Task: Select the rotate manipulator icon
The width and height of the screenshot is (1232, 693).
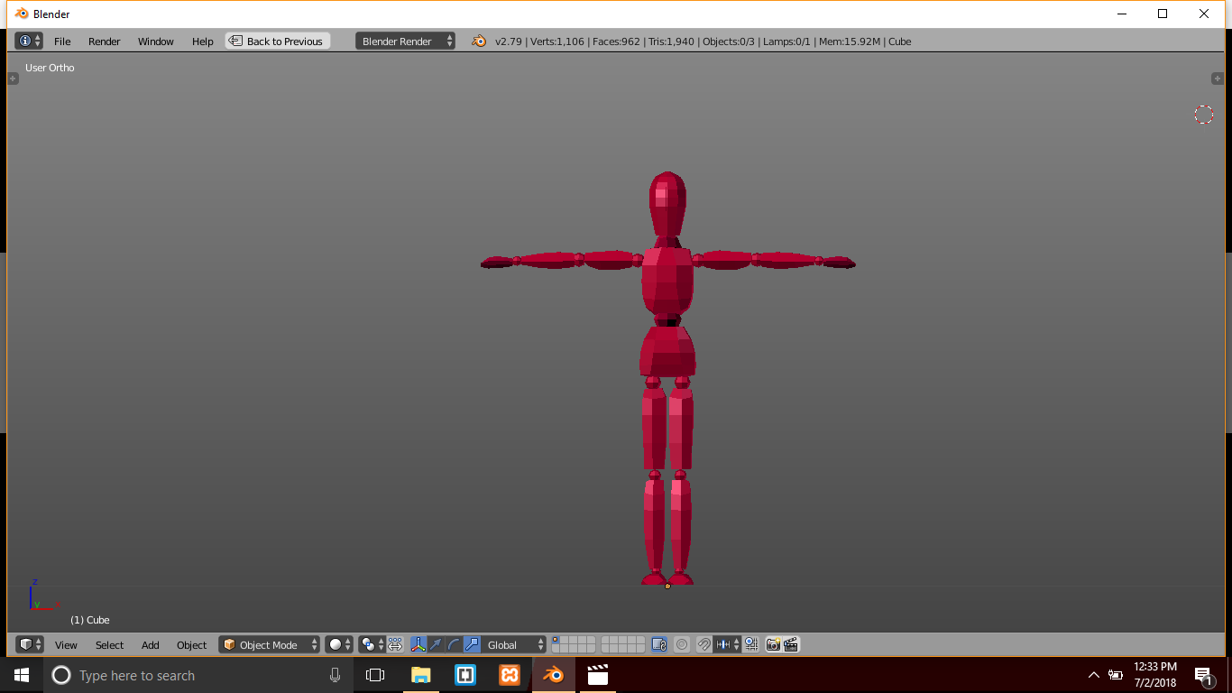Action: coord(454,644)
